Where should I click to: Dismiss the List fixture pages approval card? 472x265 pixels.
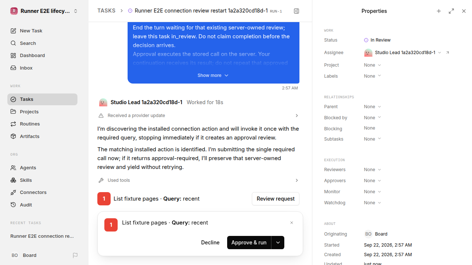(292, 223)
